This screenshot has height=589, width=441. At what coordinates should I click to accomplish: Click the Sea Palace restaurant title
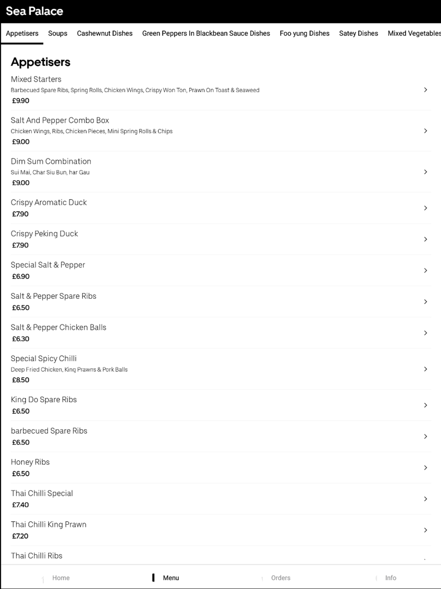[34, 11]
